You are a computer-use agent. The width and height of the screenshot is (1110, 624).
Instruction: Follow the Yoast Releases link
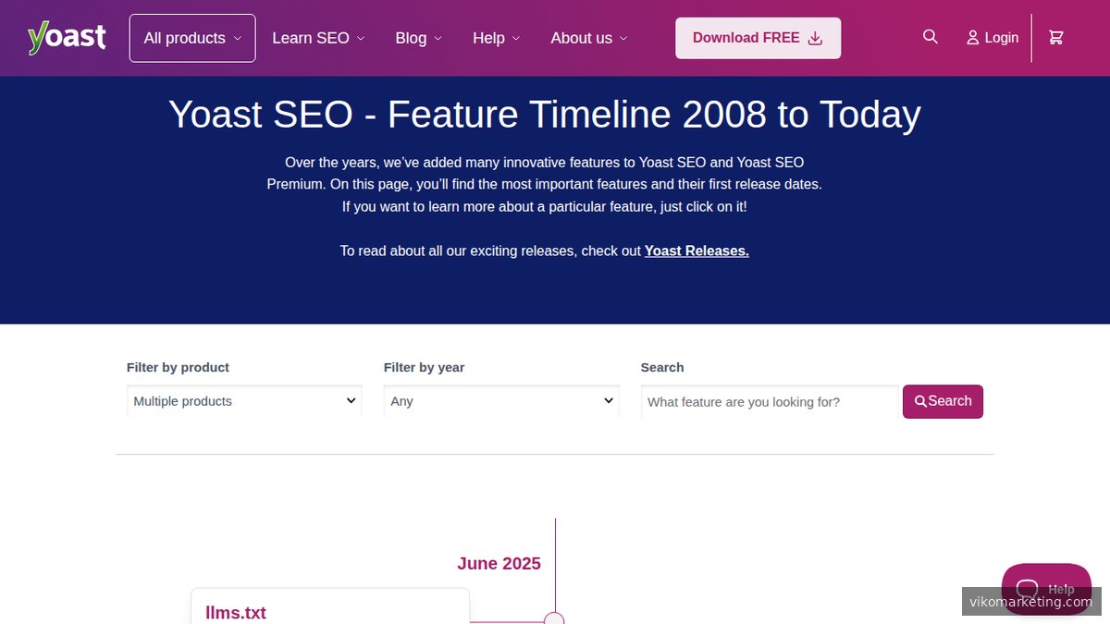pyautogui.click(x=696, y=251)
